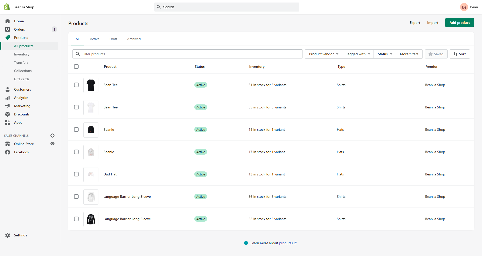Select Discounts in the sidebar
The width and height of the screenshot is (482, 256).
tap(22, 114)
